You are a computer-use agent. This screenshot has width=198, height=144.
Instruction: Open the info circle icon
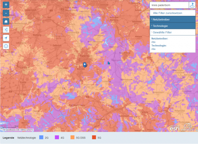click(x=6, y=46)
